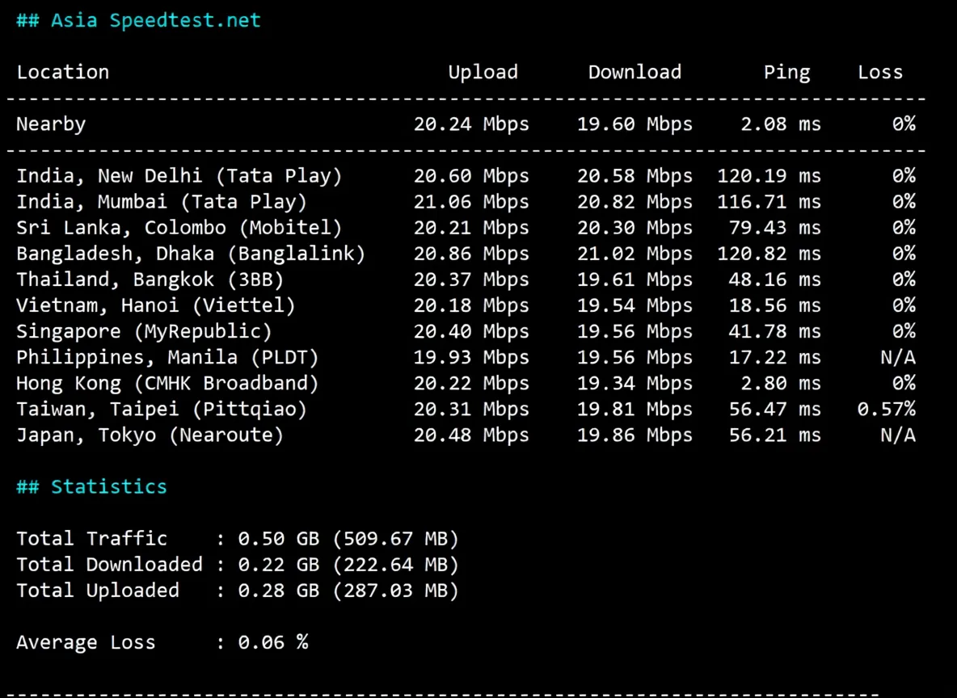
Task: Select the Location column header
Action: pos(62,72)
